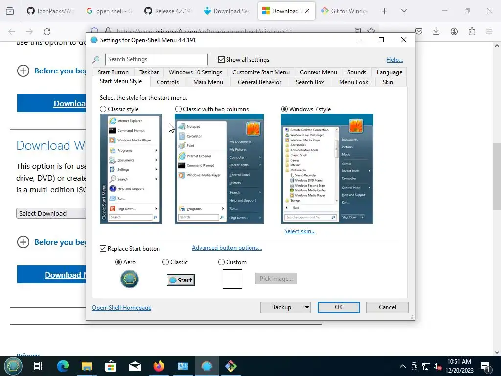Switch to General Behavior tab
This screenshot has height=376, width=501.
[259, 82]
